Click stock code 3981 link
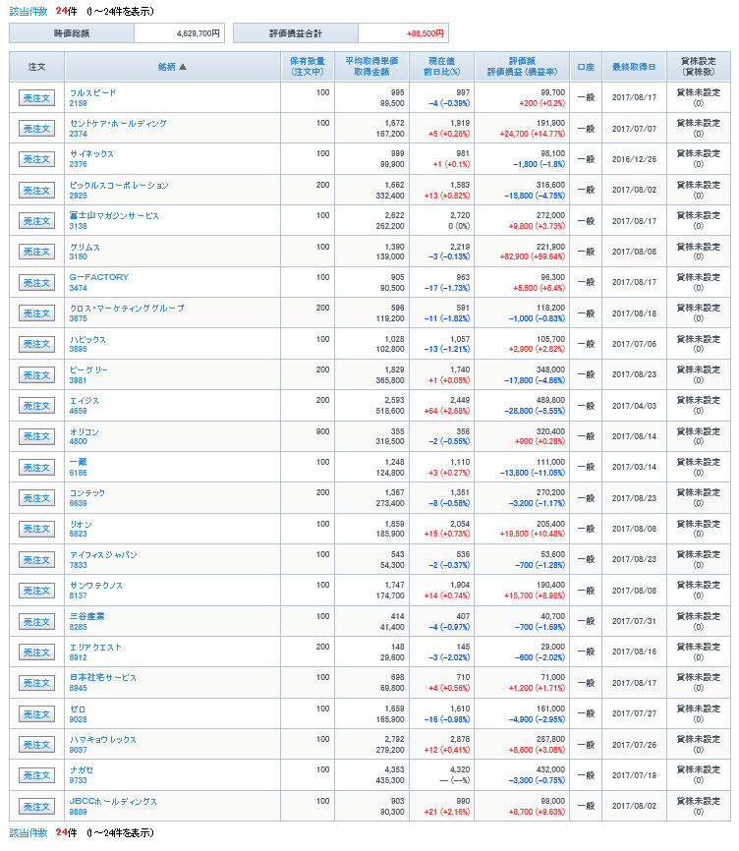 pos(79,380)
